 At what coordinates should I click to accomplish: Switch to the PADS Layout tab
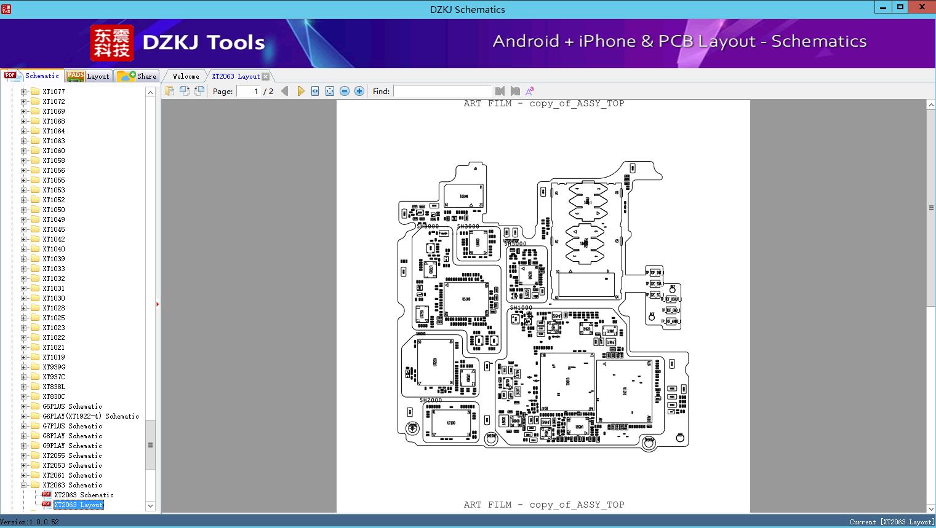pos(89,76)
